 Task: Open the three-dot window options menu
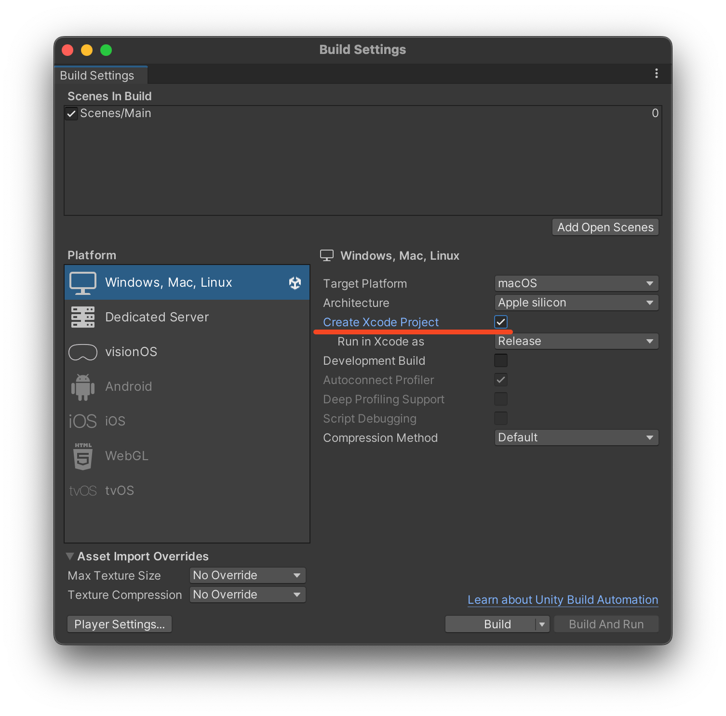656,73
